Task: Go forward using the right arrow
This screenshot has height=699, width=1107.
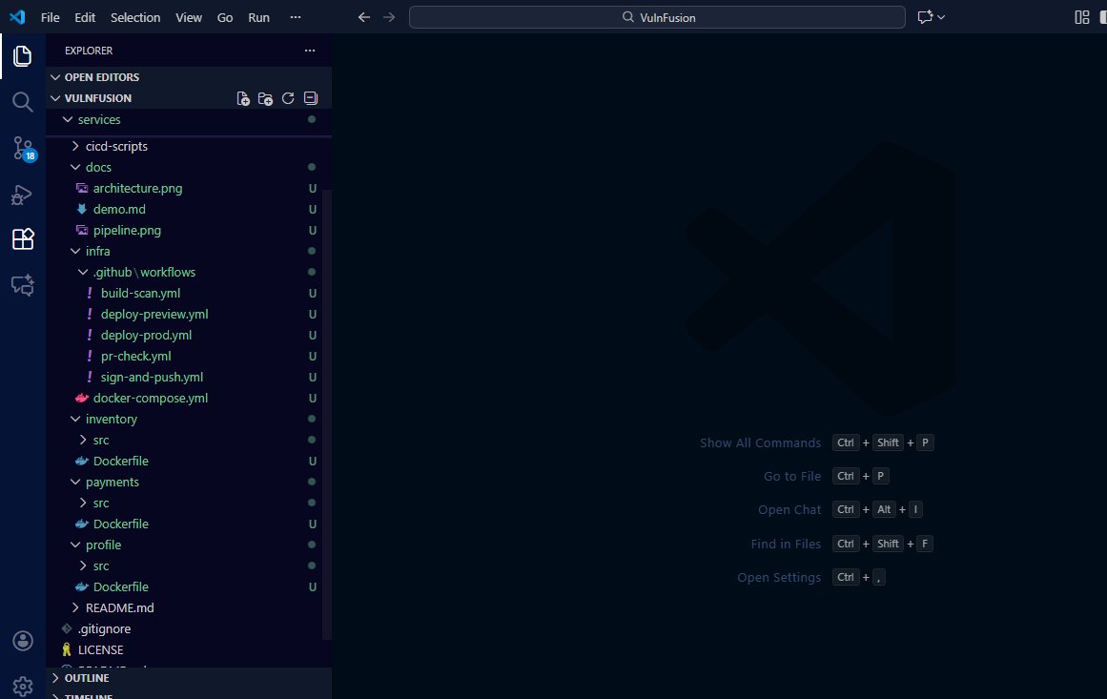Action: click(389, 17)
